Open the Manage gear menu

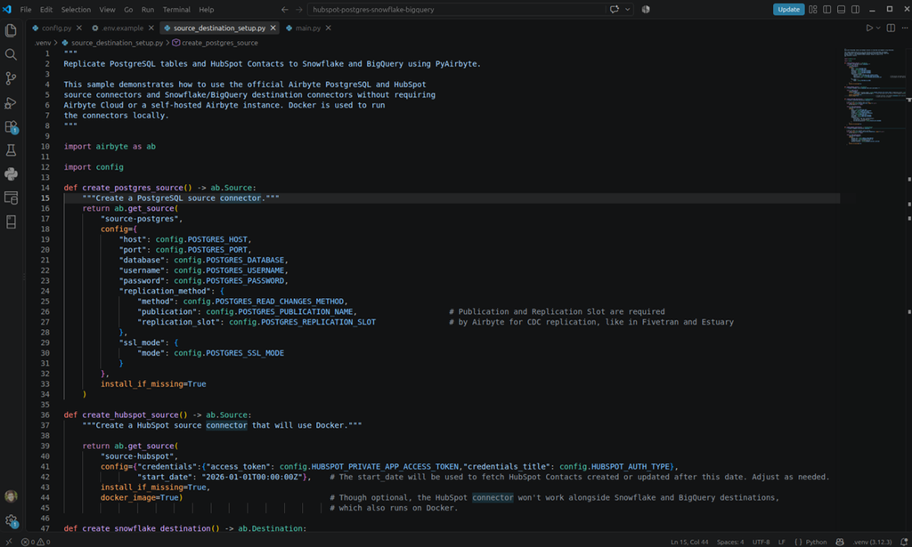(11, 520)
